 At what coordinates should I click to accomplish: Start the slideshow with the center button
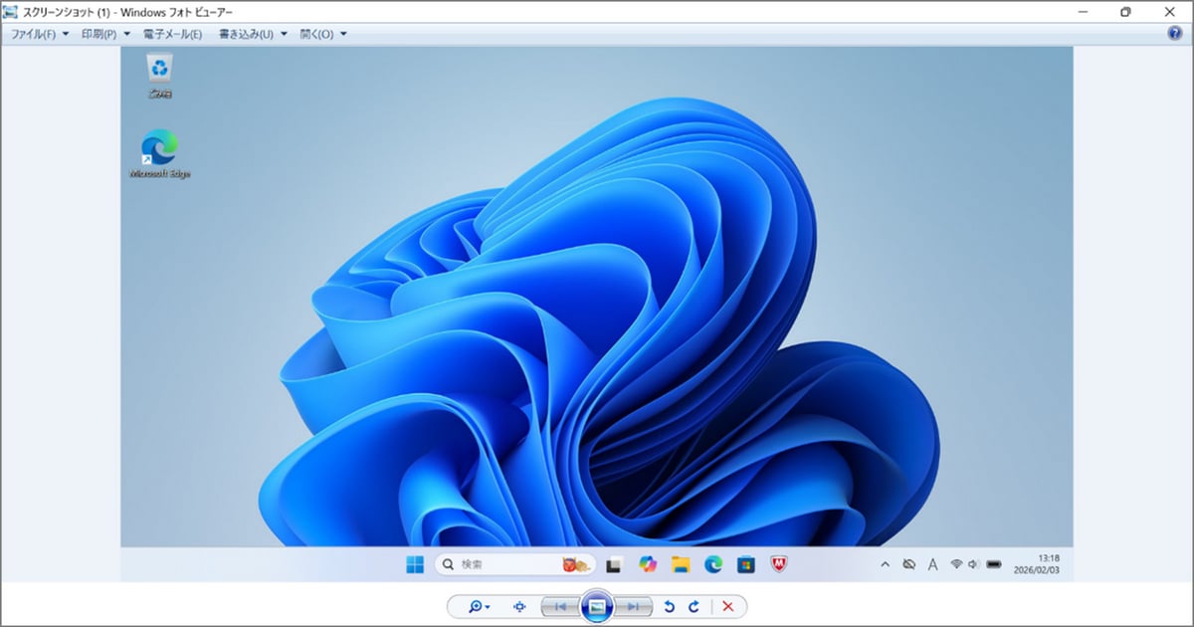[596, 607]
